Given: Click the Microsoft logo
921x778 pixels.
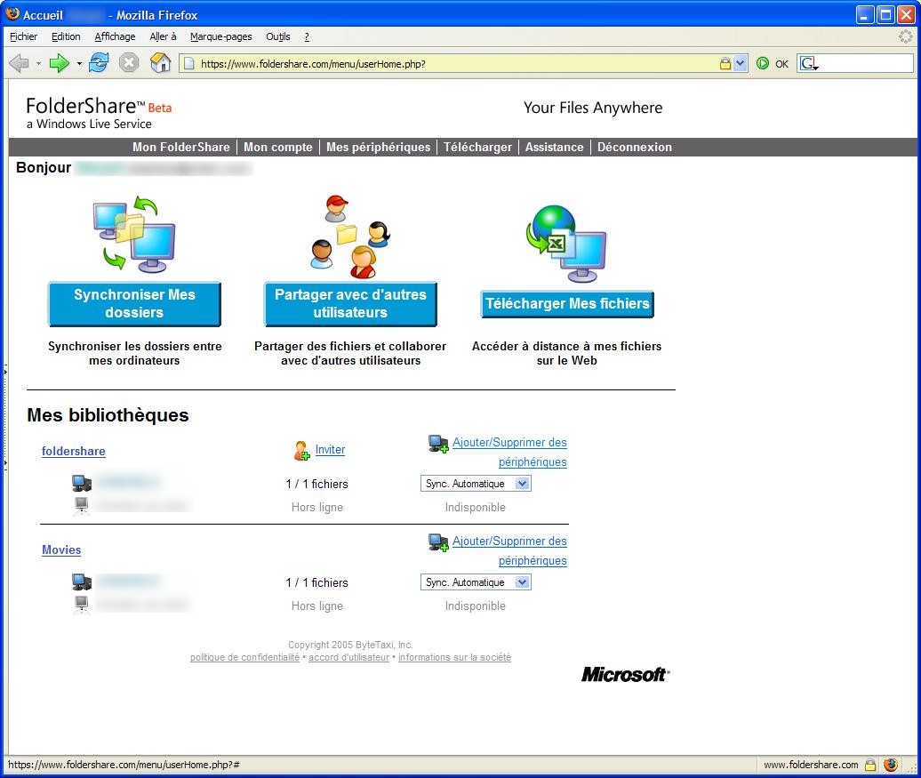Looking at the screenshot, I should tap(626, 674).
